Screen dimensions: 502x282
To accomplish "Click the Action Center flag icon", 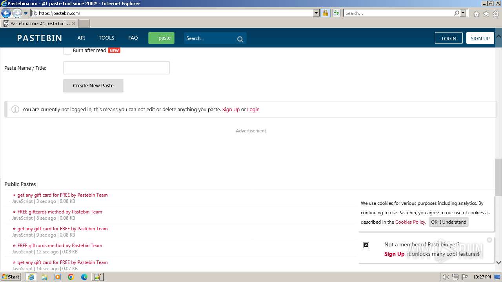I will point(464,277).
